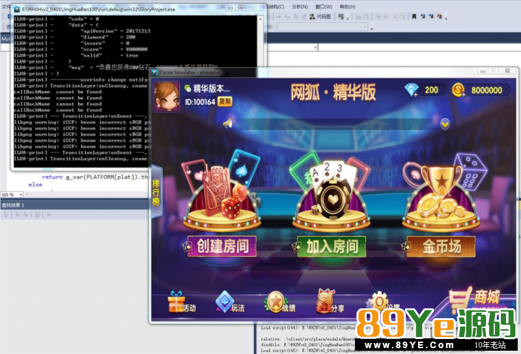Viewport: 521px width, 354px height.
Task: Click the redo arrow icon in toolbar
Action: tap(304, 17)
